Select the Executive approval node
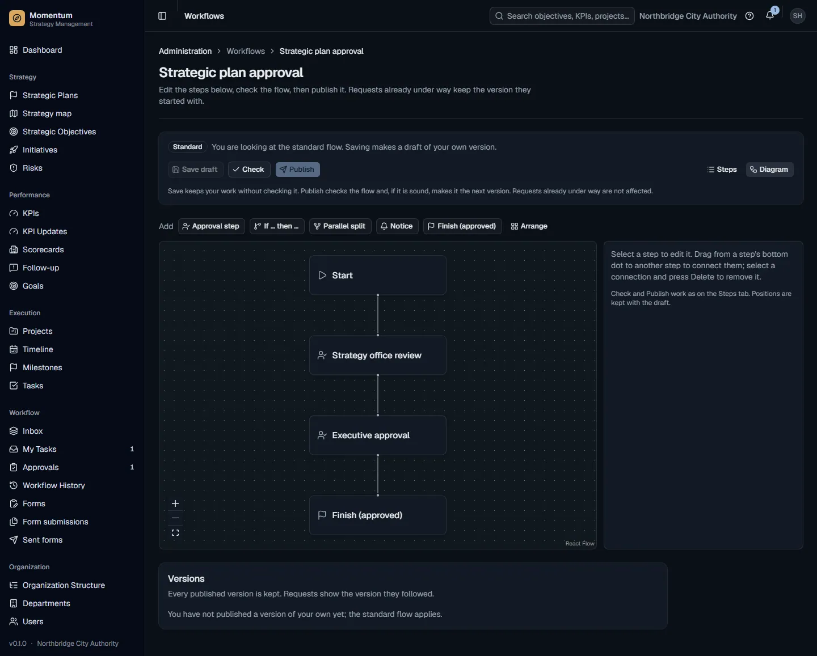 (378, 435)
